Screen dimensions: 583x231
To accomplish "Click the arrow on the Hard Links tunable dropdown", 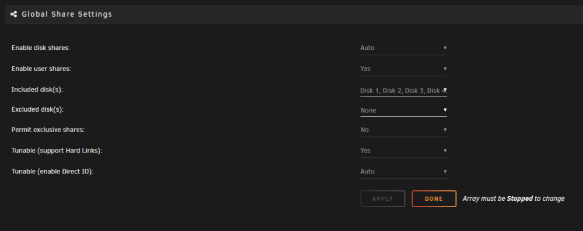I will click(445, 150).
